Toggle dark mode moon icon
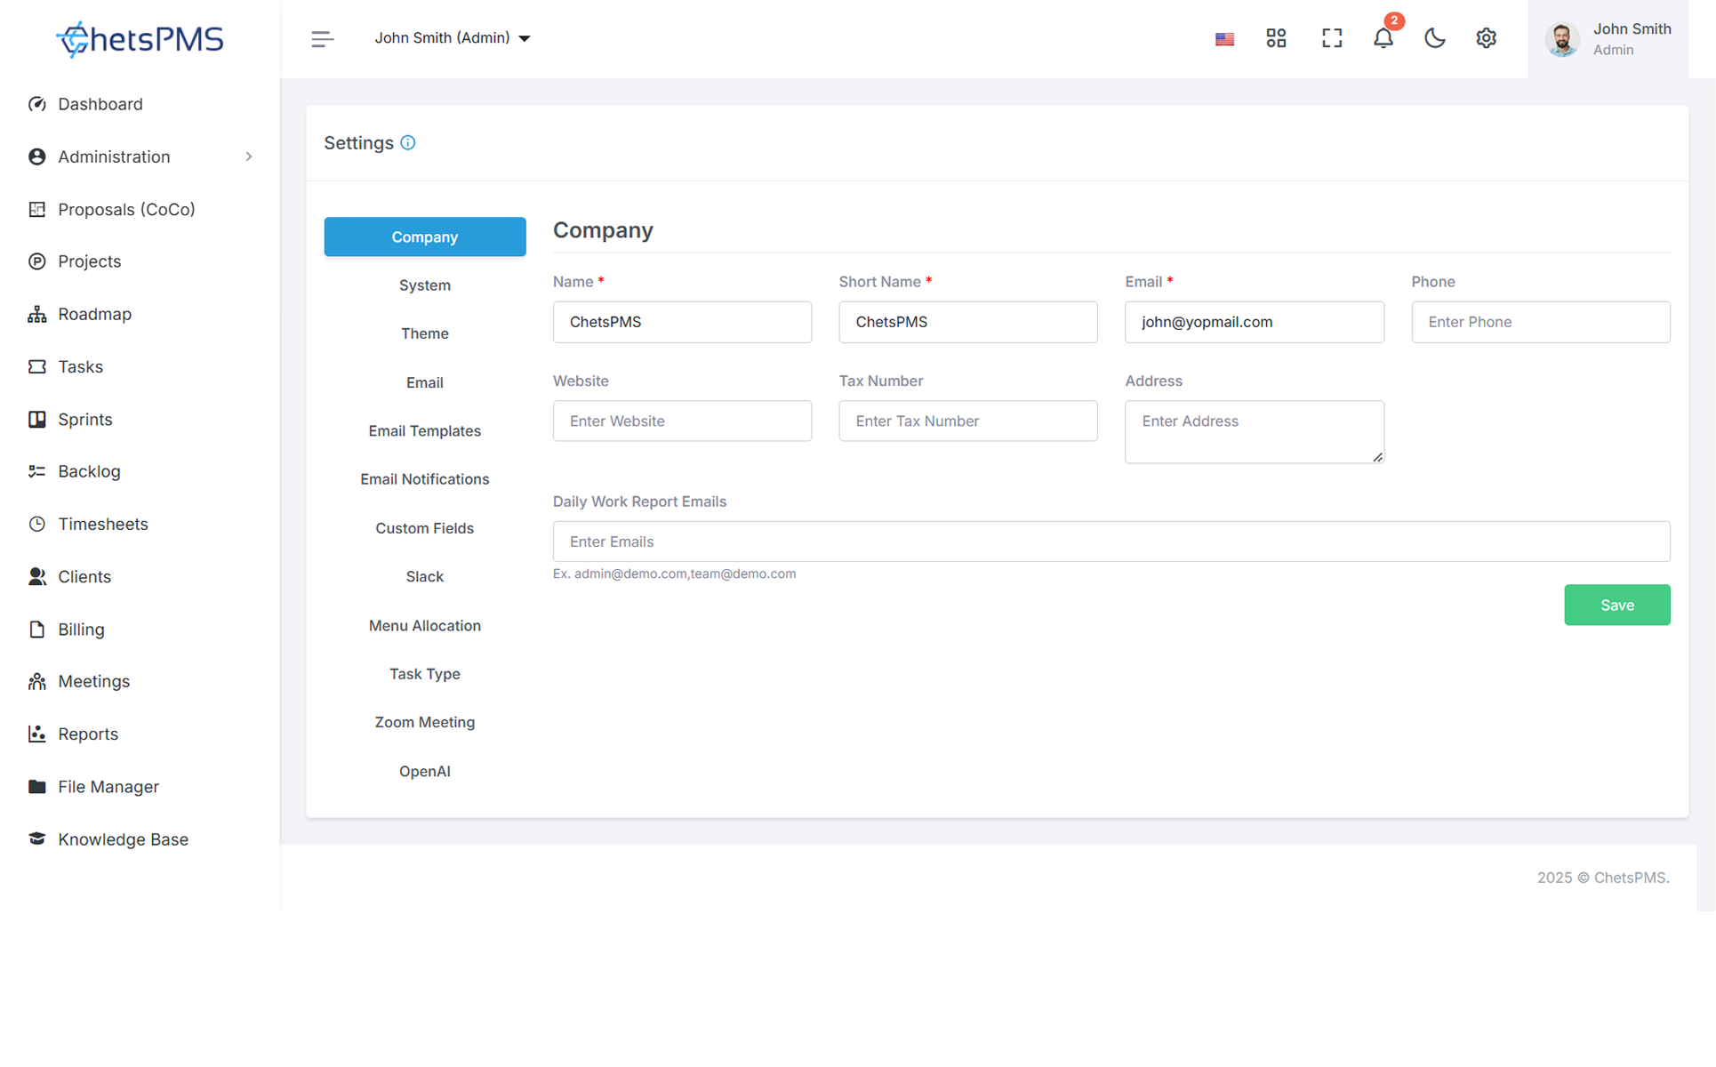This screenshot has height=1067, width=1716. click(x=1434, y=38)
